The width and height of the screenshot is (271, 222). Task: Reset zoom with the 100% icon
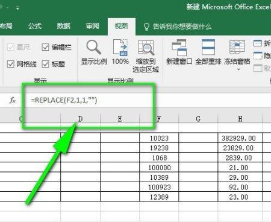tap(120, 52)
